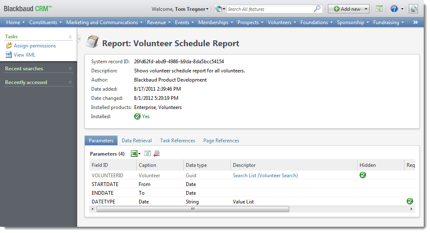Open the Events menu
Viewport: 430px width, 233px height.
pos(185,22)
